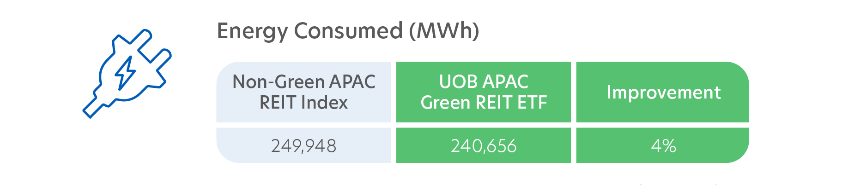Screen dimensions: 842x185
Task: Click the 4% improvement value
Action: [662, 145]
